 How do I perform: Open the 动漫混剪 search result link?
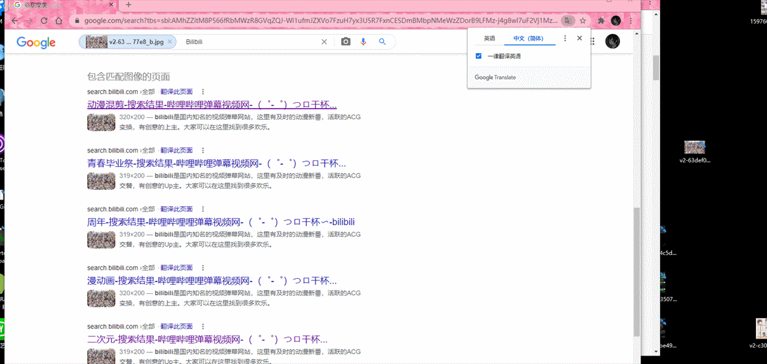212,104
